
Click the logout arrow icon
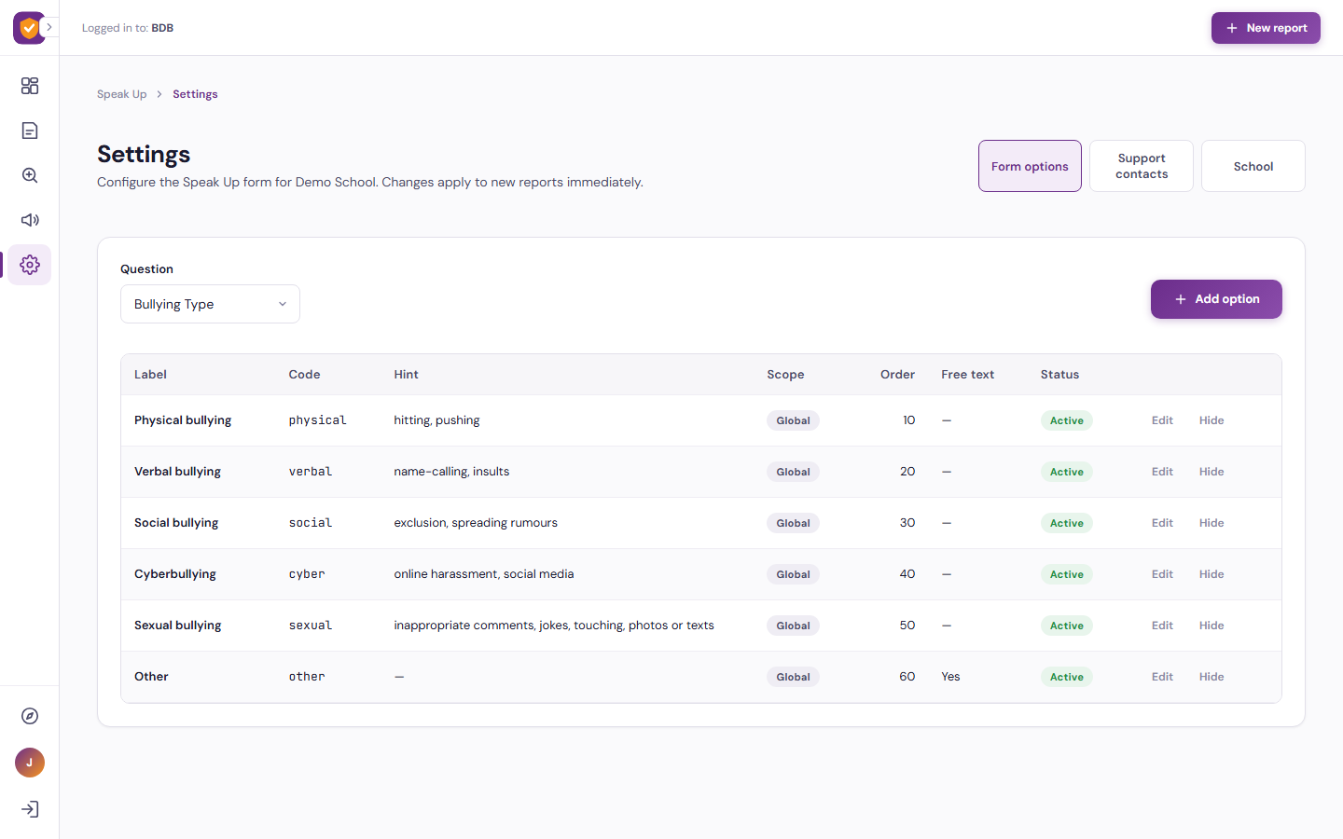(x=30, y=809)
